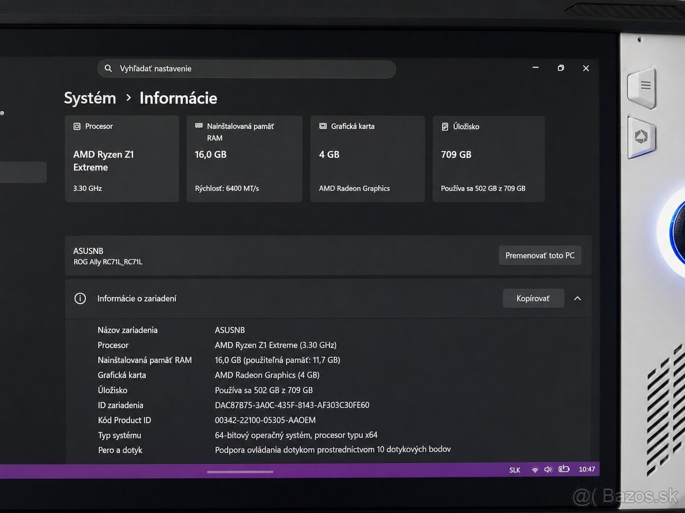
Task: Open the 4 GB graphics card tile
Action: [x=368, y=159]
